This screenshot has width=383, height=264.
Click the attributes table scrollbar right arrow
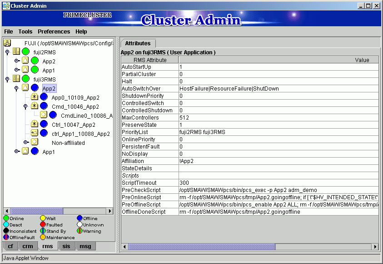(375, 247)
